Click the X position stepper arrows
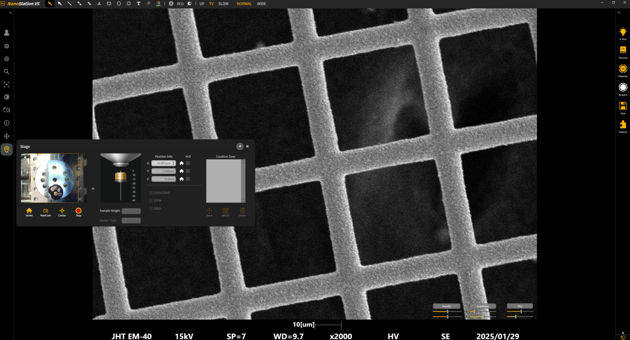Viewport: 630px width, 340px height. [174, 163]
